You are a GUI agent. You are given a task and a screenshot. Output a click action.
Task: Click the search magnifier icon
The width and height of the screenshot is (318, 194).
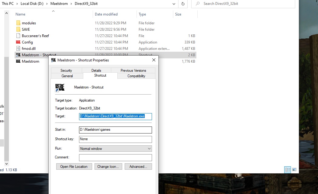click(x=198, y=4)
